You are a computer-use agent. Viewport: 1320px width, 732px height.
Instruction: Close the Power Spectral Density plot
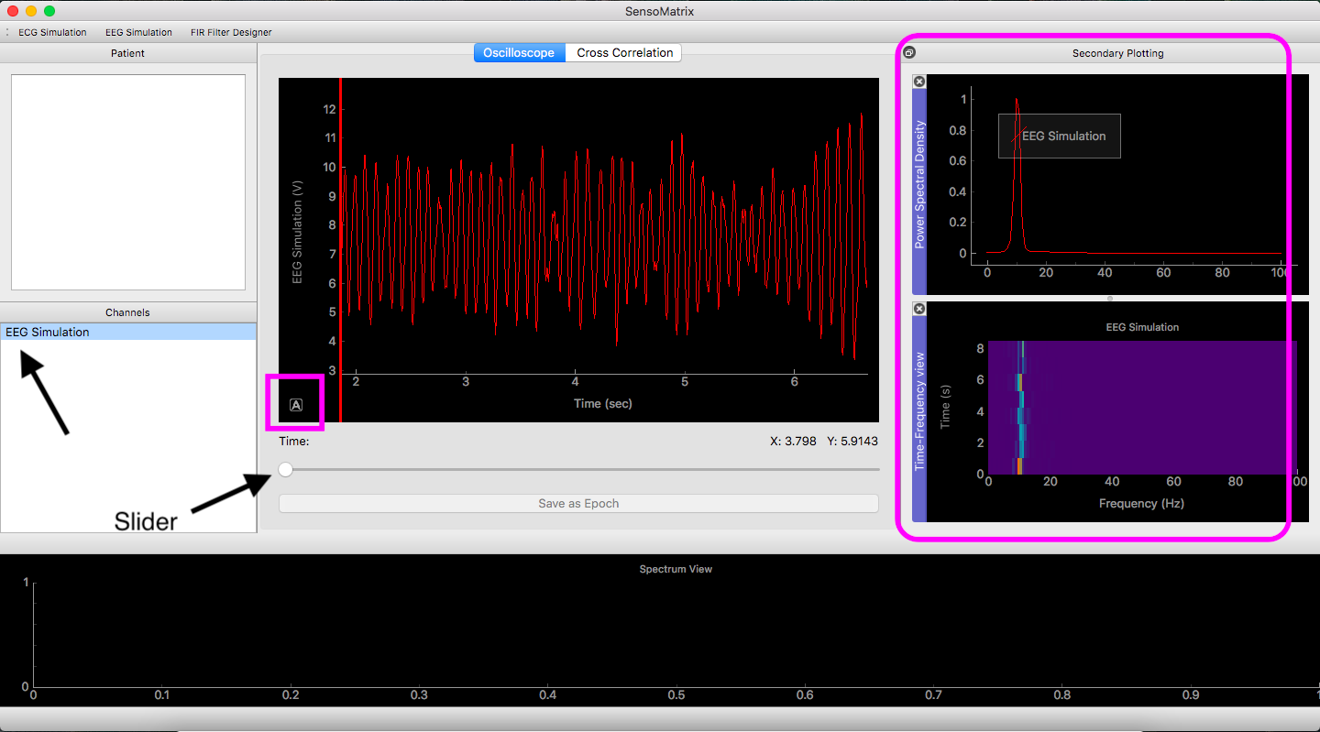pos(919,82)
